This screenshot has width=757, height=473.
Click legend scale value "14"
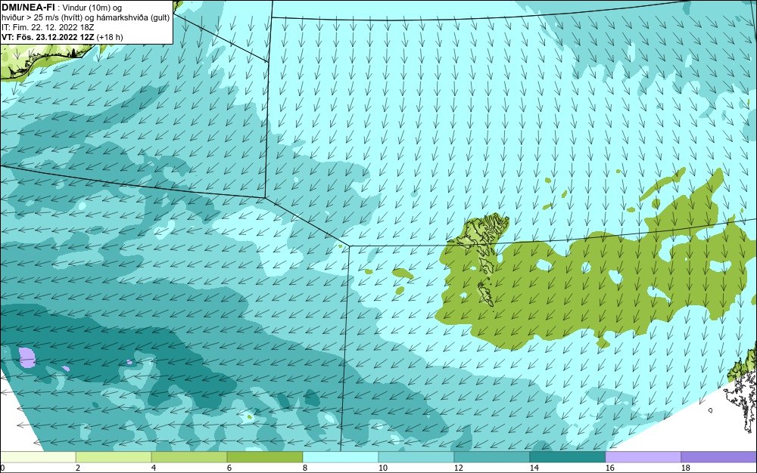[534, 468]
